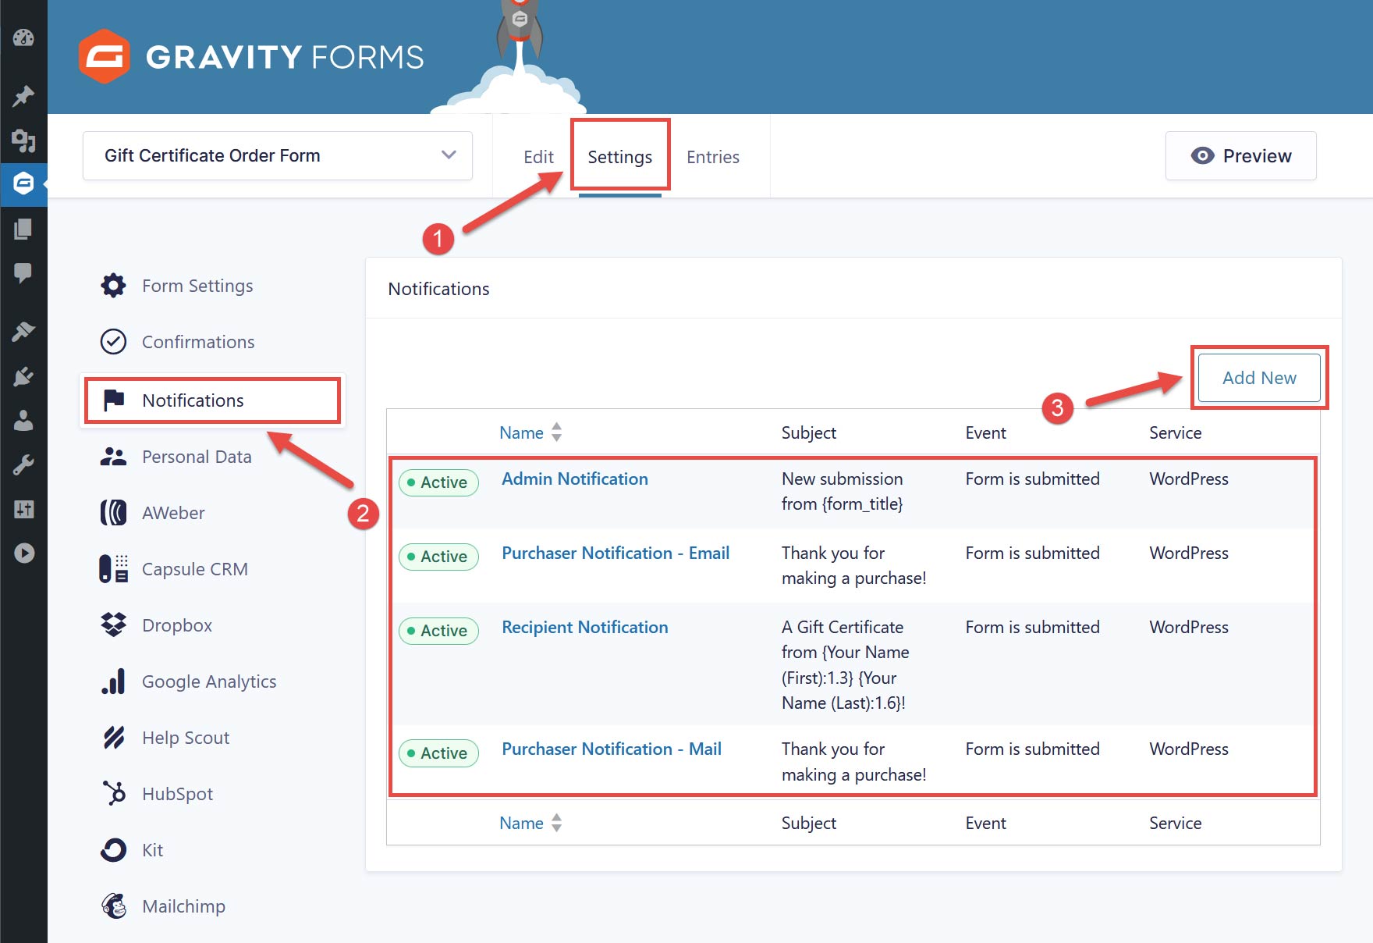
Task: Select Notifications in settings menu
Action: tap(213, 400)
